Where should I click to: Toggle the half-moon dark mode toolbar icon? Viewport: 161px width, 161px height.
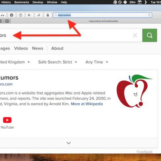click(29, 15)
